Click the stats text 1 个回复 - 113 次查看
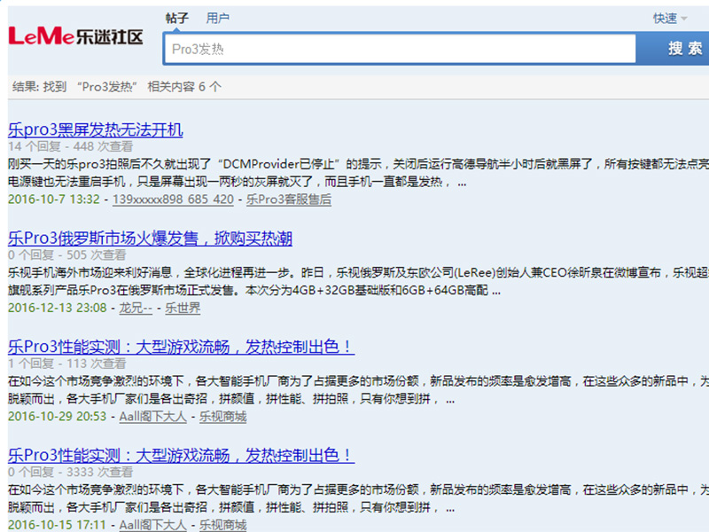This screenshot has width=709, height=532. coord(67,364)
